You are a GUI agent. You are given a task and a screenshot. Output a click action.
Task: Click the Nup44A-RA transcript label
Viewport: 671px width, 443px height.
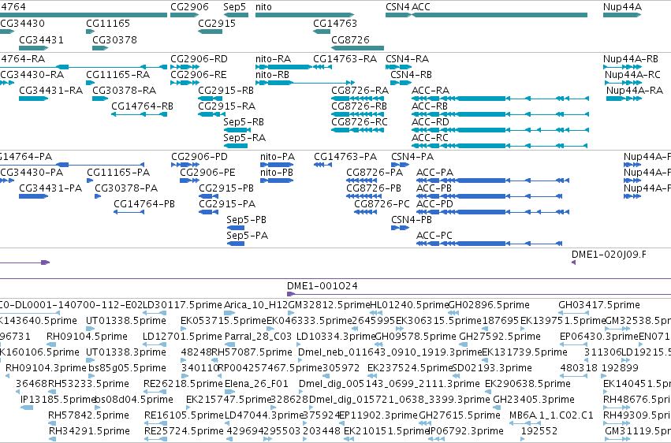pos(635,90)
